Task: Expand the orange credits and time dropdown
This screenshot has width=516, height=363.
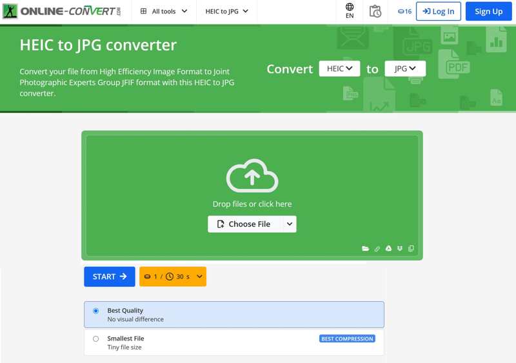Action: pos(173,277)
